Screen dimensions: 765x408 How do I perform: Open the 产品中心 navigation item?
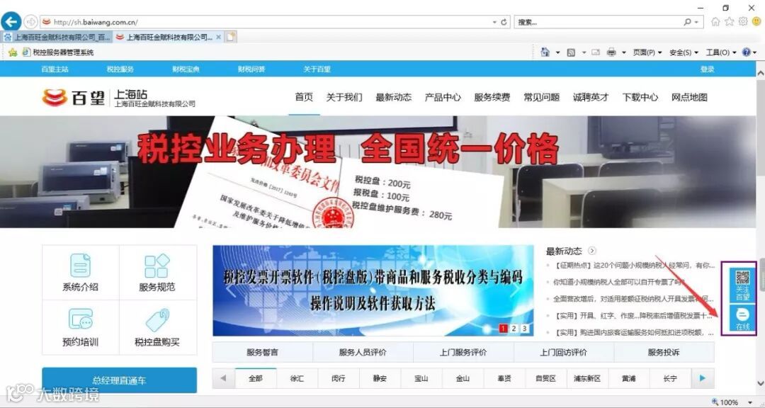443,97
